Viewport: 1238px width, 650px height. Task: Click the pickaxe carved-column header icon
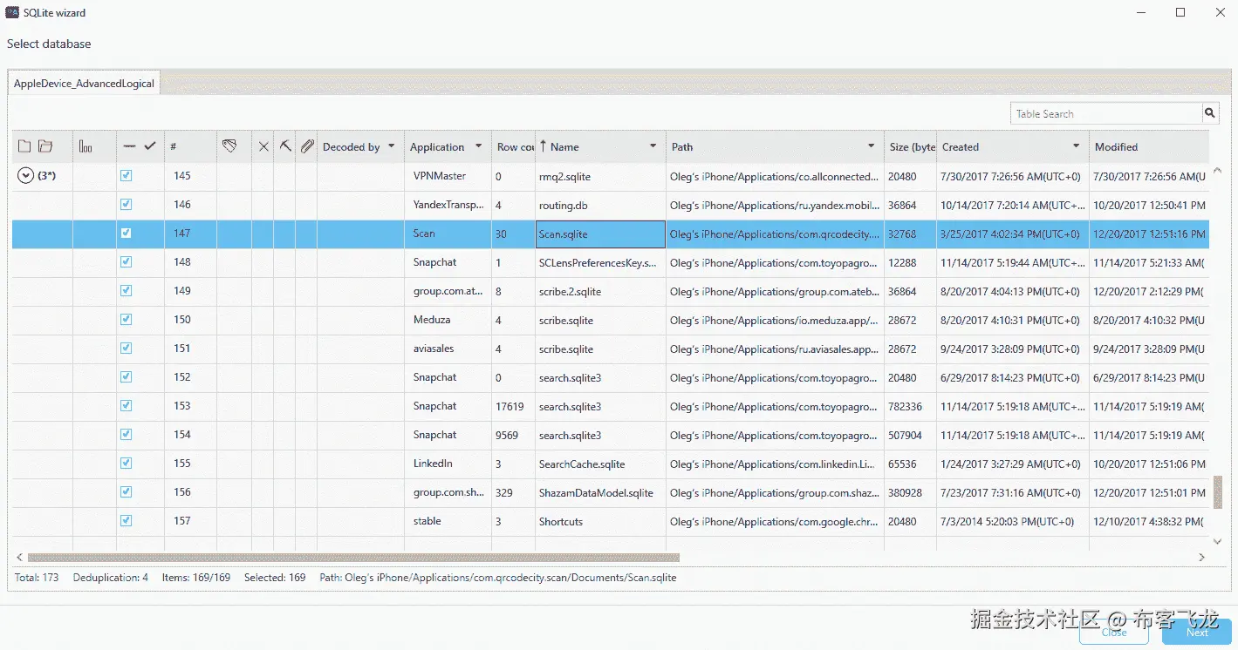[x=285, y=146]
